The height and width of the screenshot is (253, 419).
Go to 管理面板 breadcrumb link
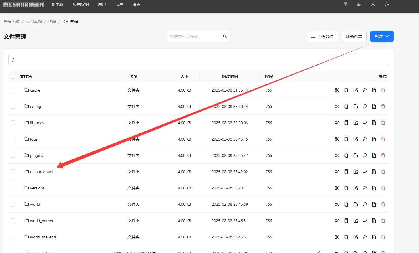pos(11,22)
